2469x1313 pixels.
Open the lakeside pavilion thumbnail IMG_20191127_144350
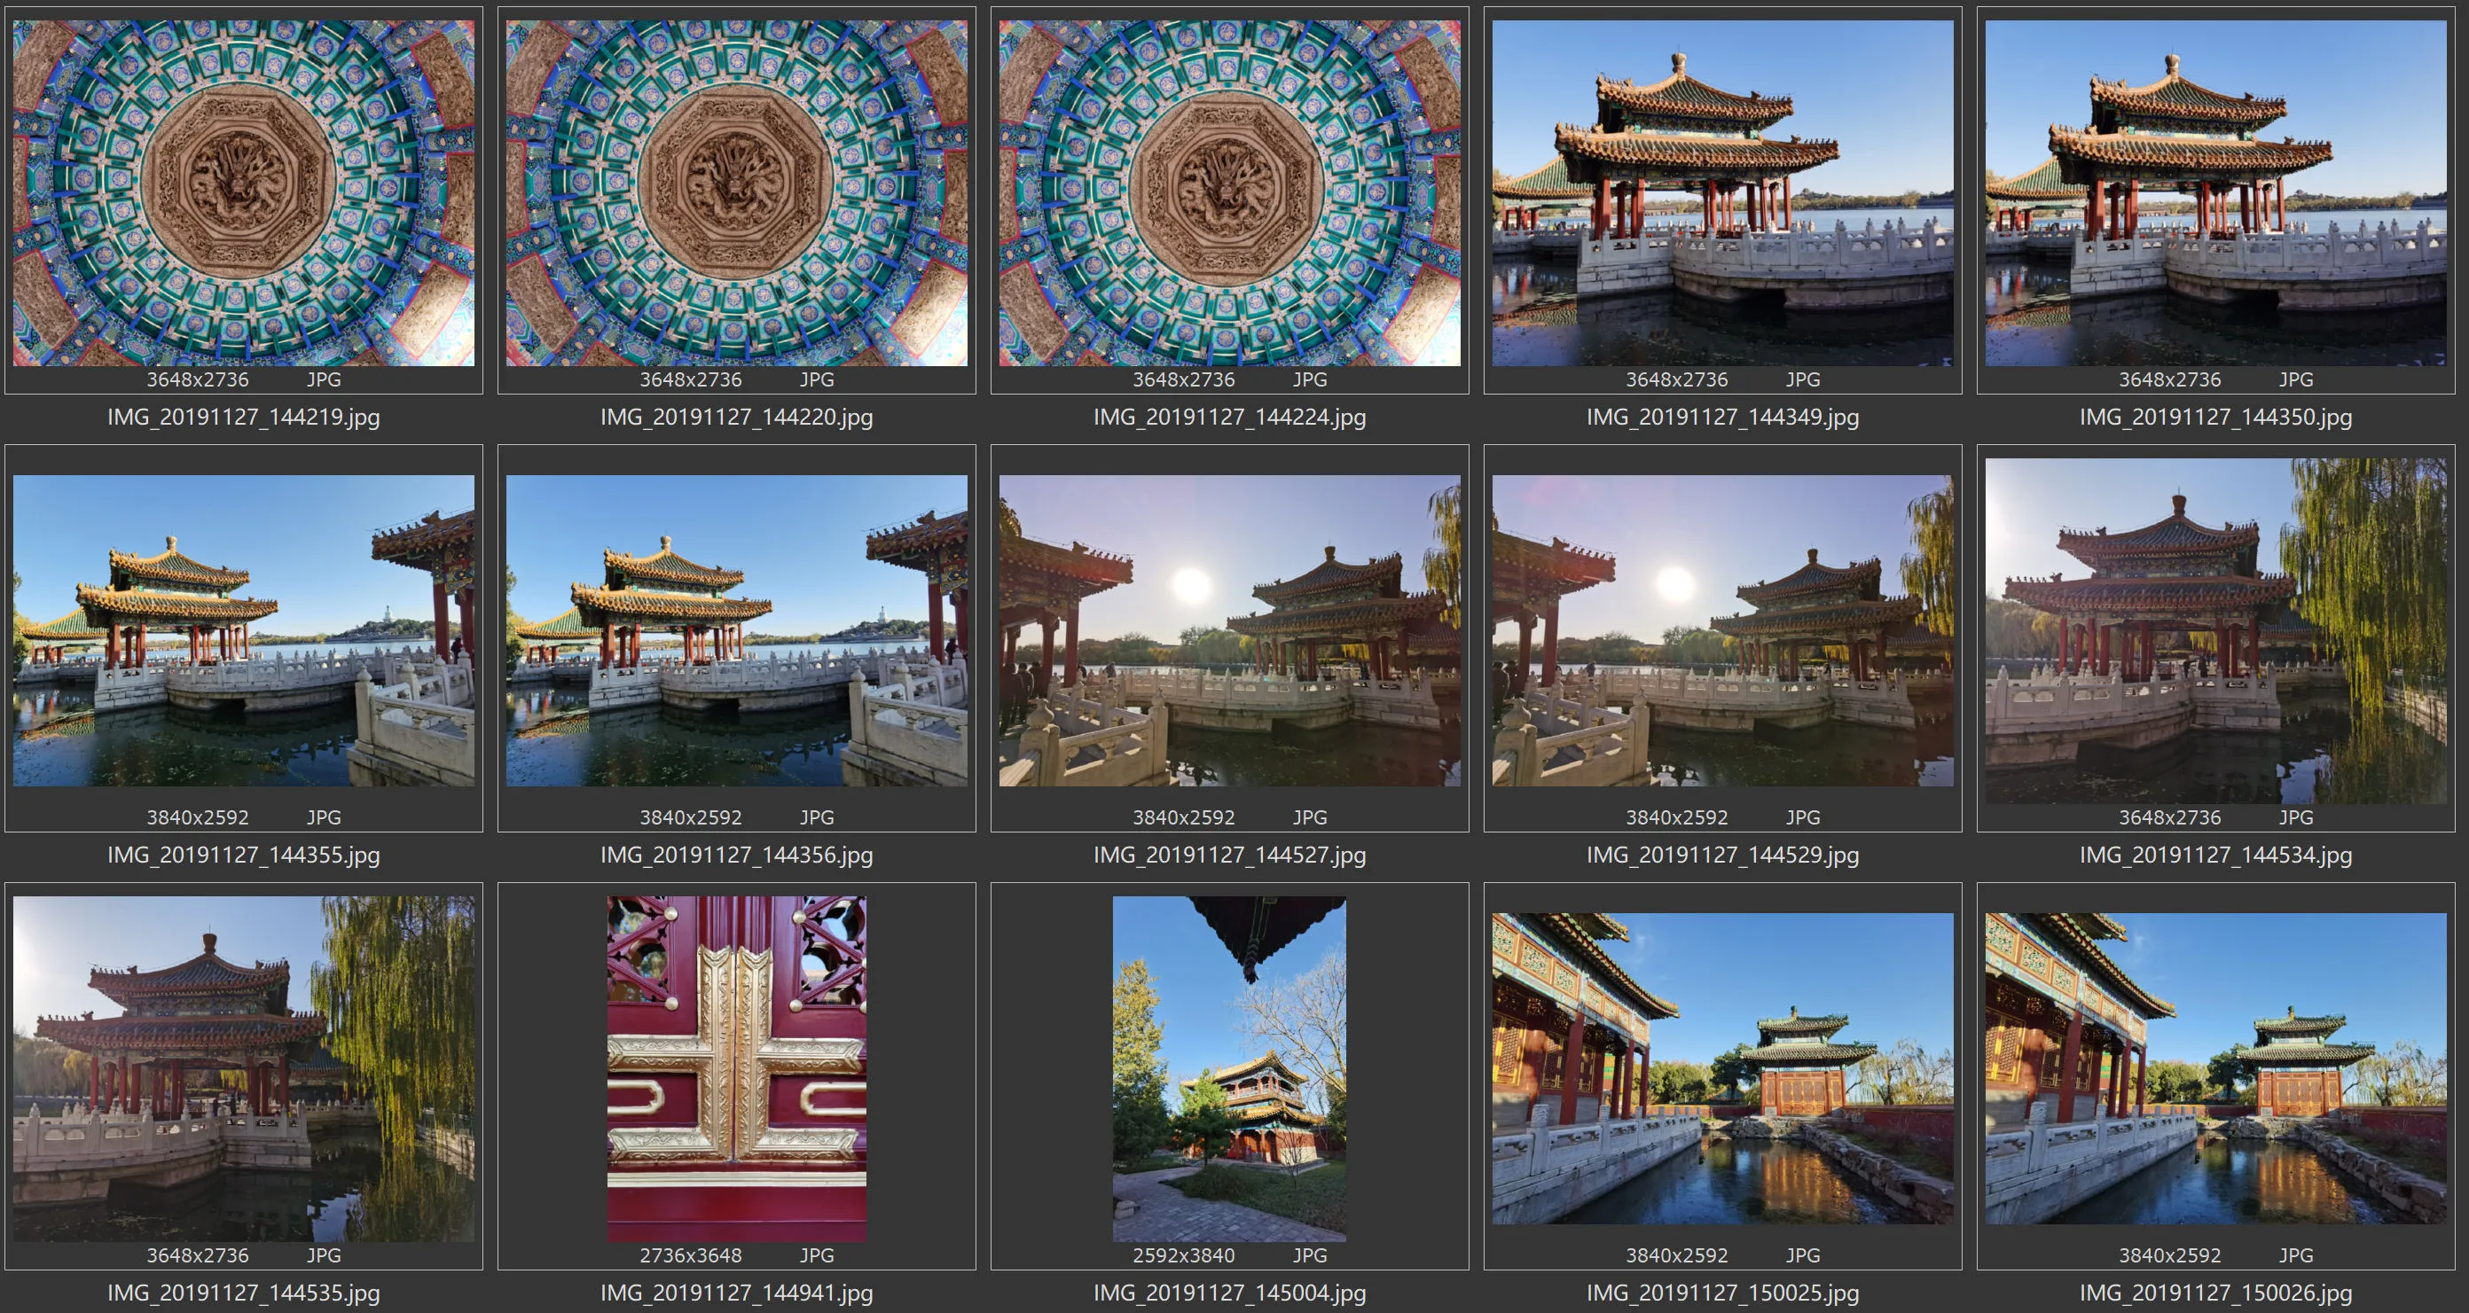click(2216, 192)
